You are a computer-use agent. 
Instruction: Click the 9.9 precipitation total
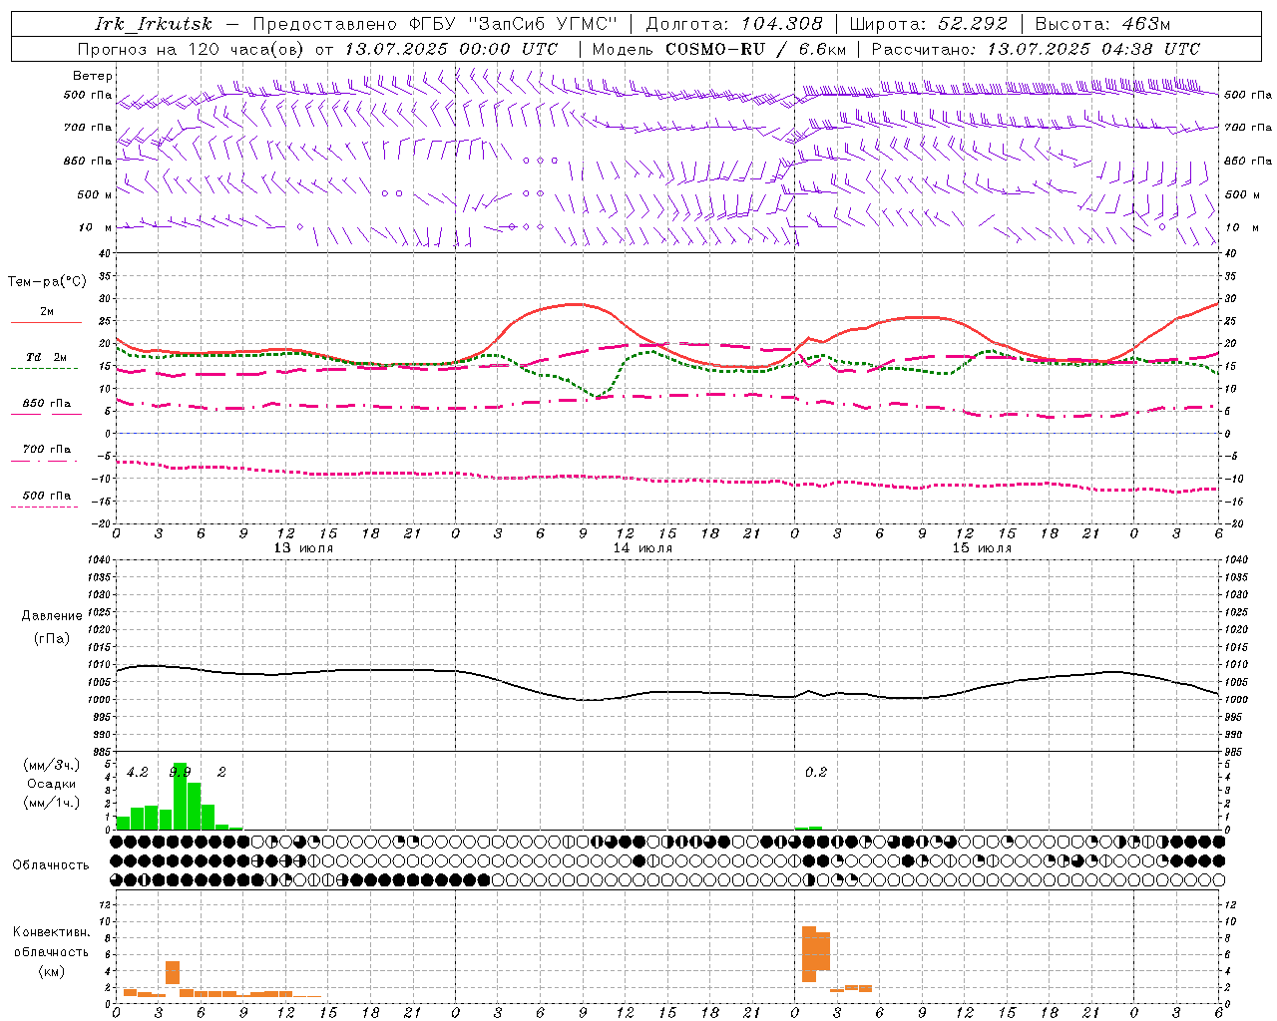(x=180, y=773)
